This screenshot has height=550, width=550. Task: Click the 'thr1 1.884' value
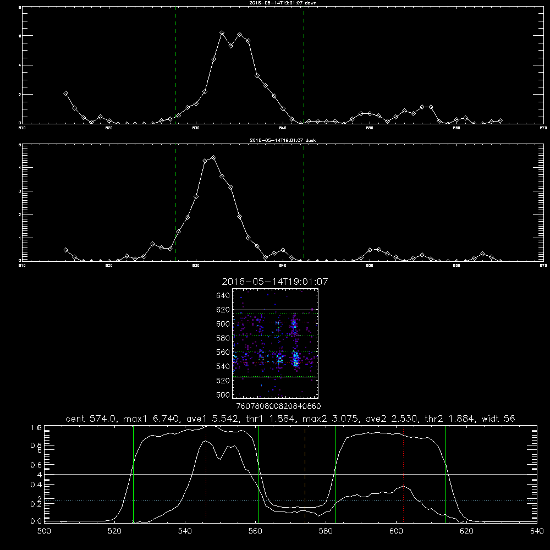coord(272,419)
